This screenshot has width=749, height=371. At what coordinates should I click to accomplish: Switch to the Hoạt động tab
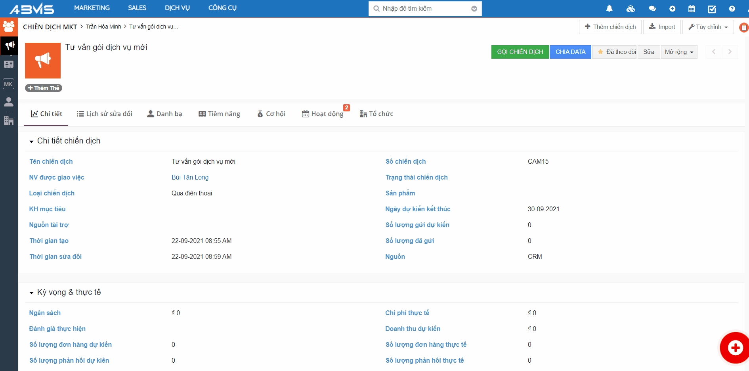point(323,114)
